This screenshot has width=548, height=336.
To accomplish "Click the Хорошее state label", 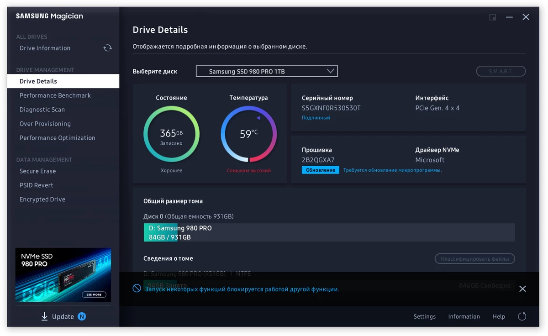I will (171, 171).
